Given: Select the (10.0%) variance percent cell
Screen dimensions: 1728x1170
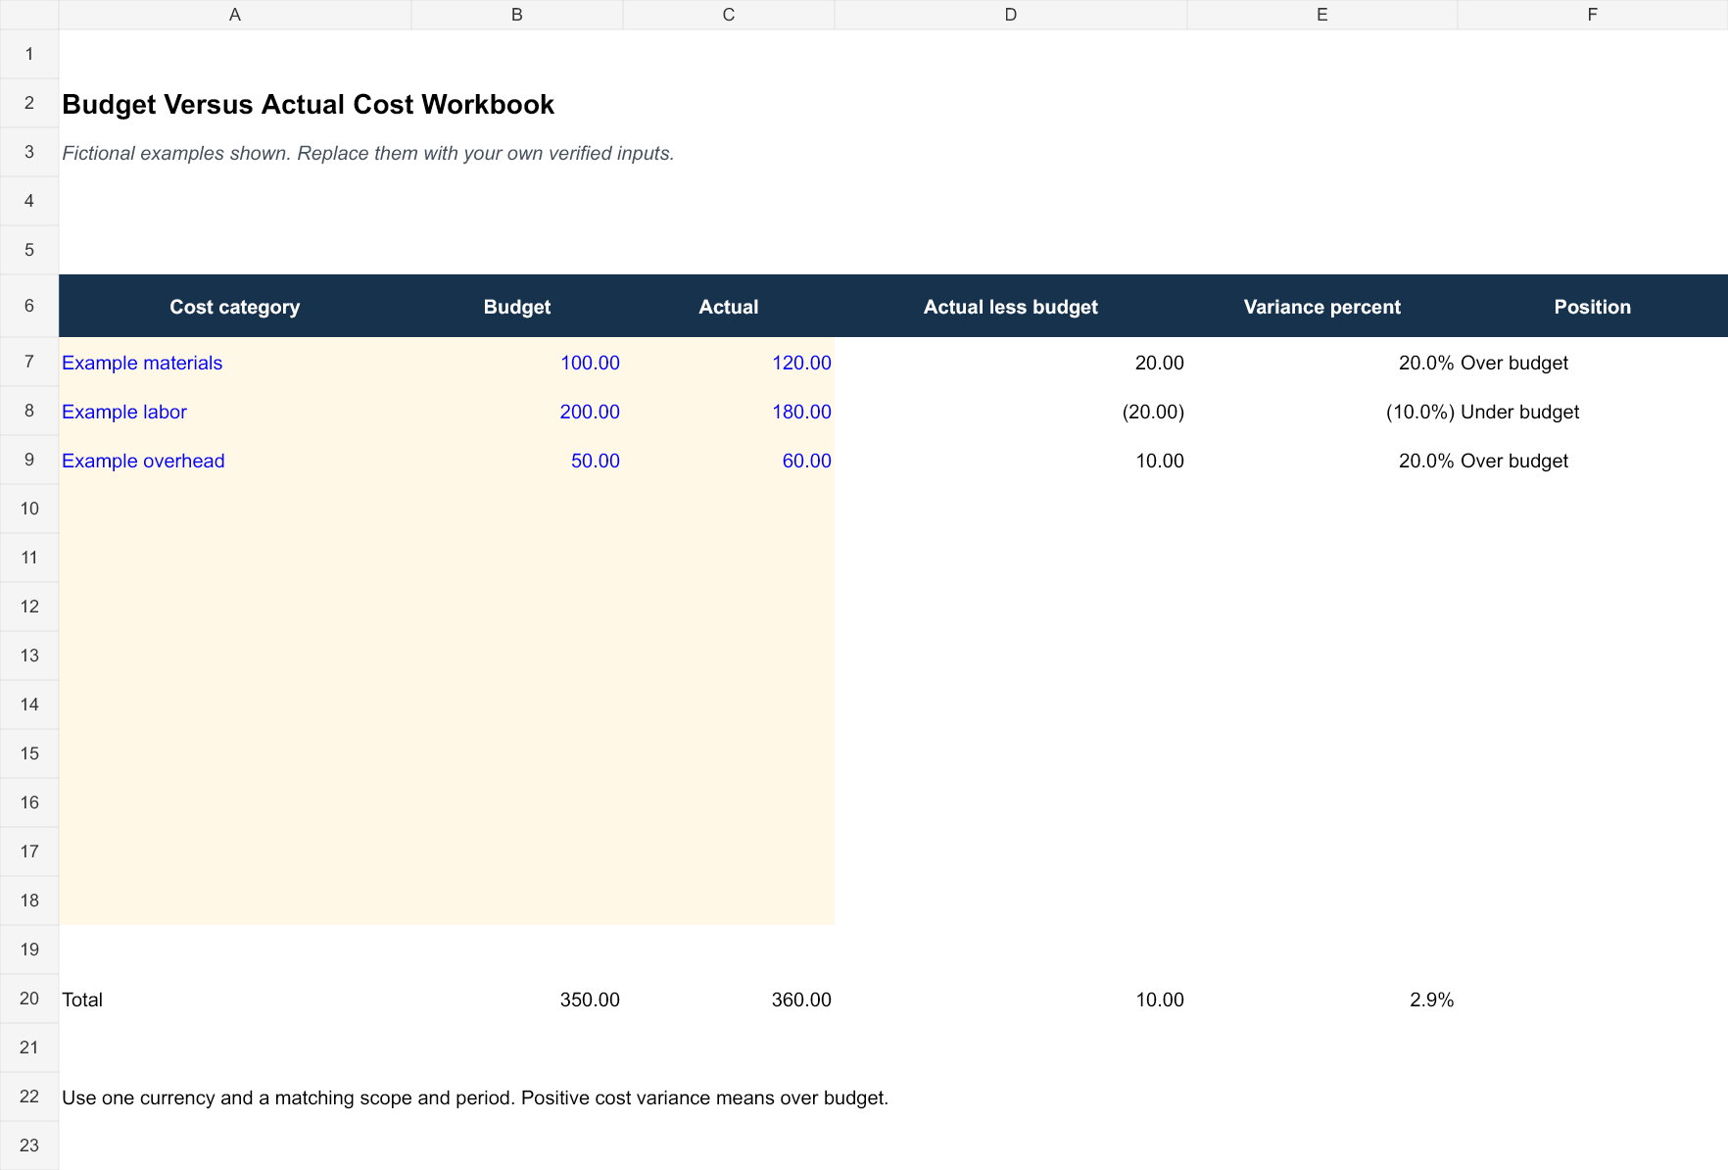Looking at the screenshot, I should [1322, 411].
